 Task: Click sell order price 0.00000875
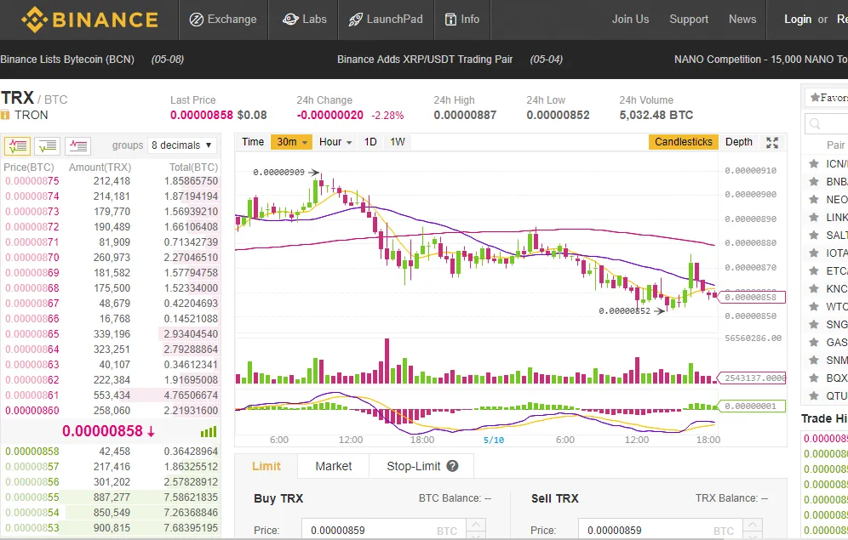pos(32,181)
